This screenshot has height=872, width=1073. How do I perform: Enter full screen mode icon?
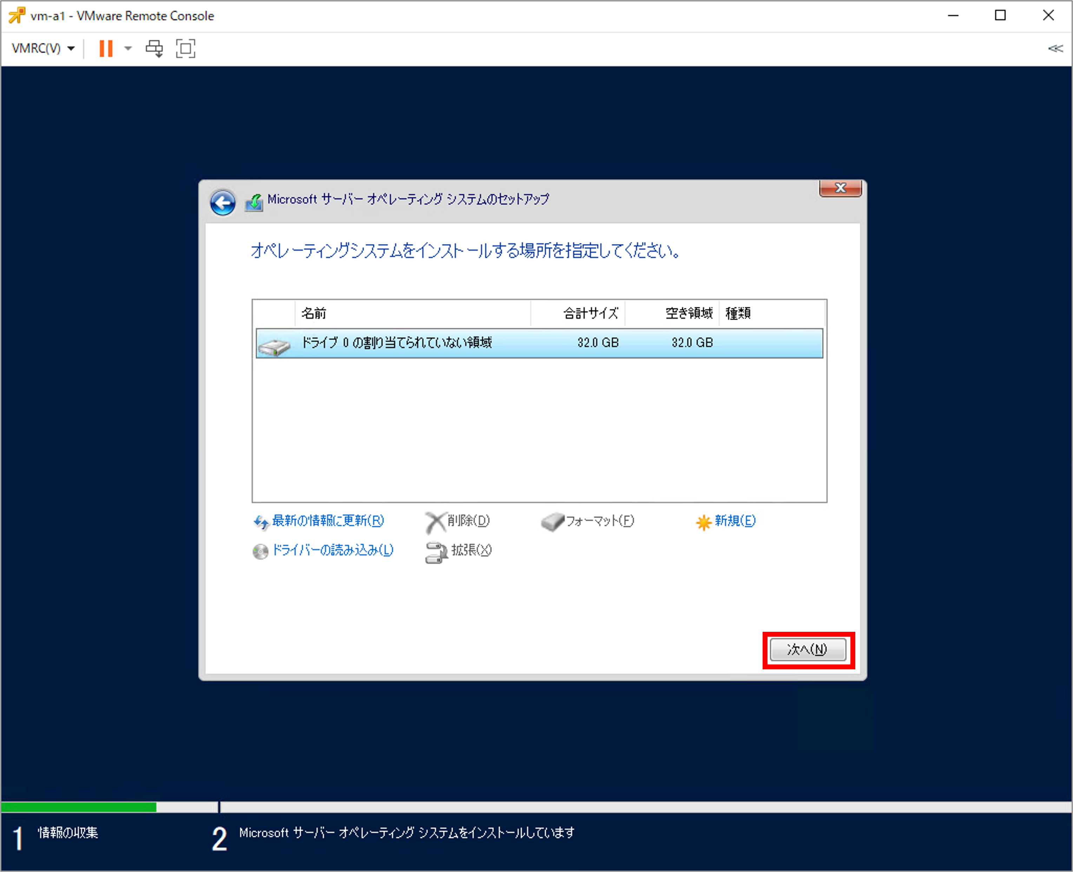(185, 49)
